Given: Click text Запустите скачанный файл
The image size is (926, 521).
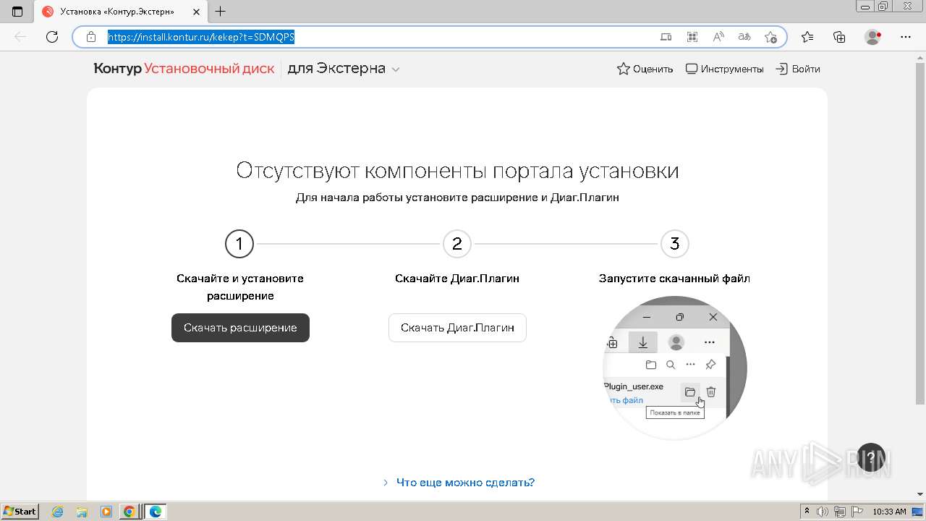Looking at the screenshot, I should tap(674, 279).
